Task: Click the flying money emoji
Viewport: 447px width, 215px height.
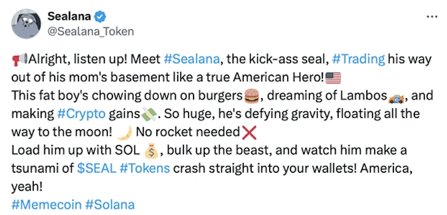Action: 149,115
